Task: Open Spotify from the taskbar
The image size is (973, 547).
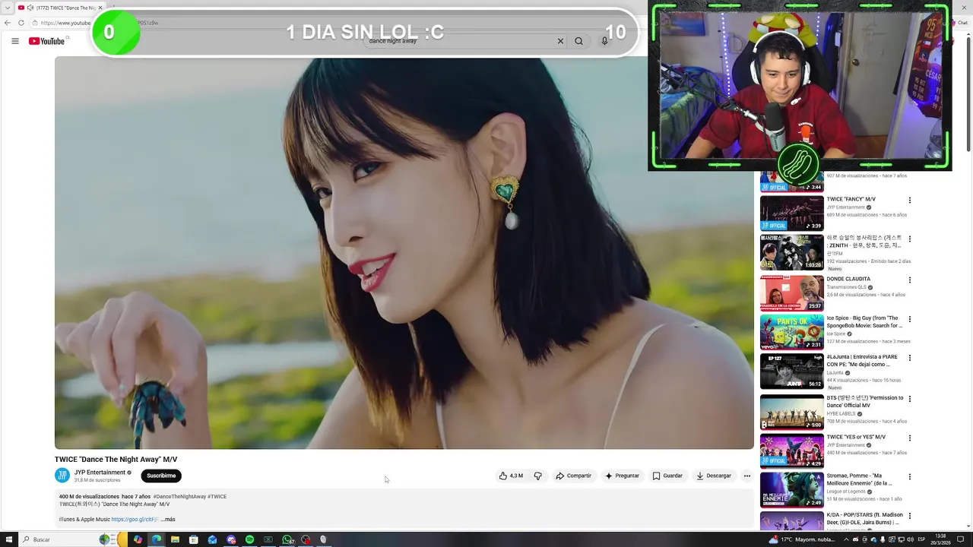Action: [249, 539]
